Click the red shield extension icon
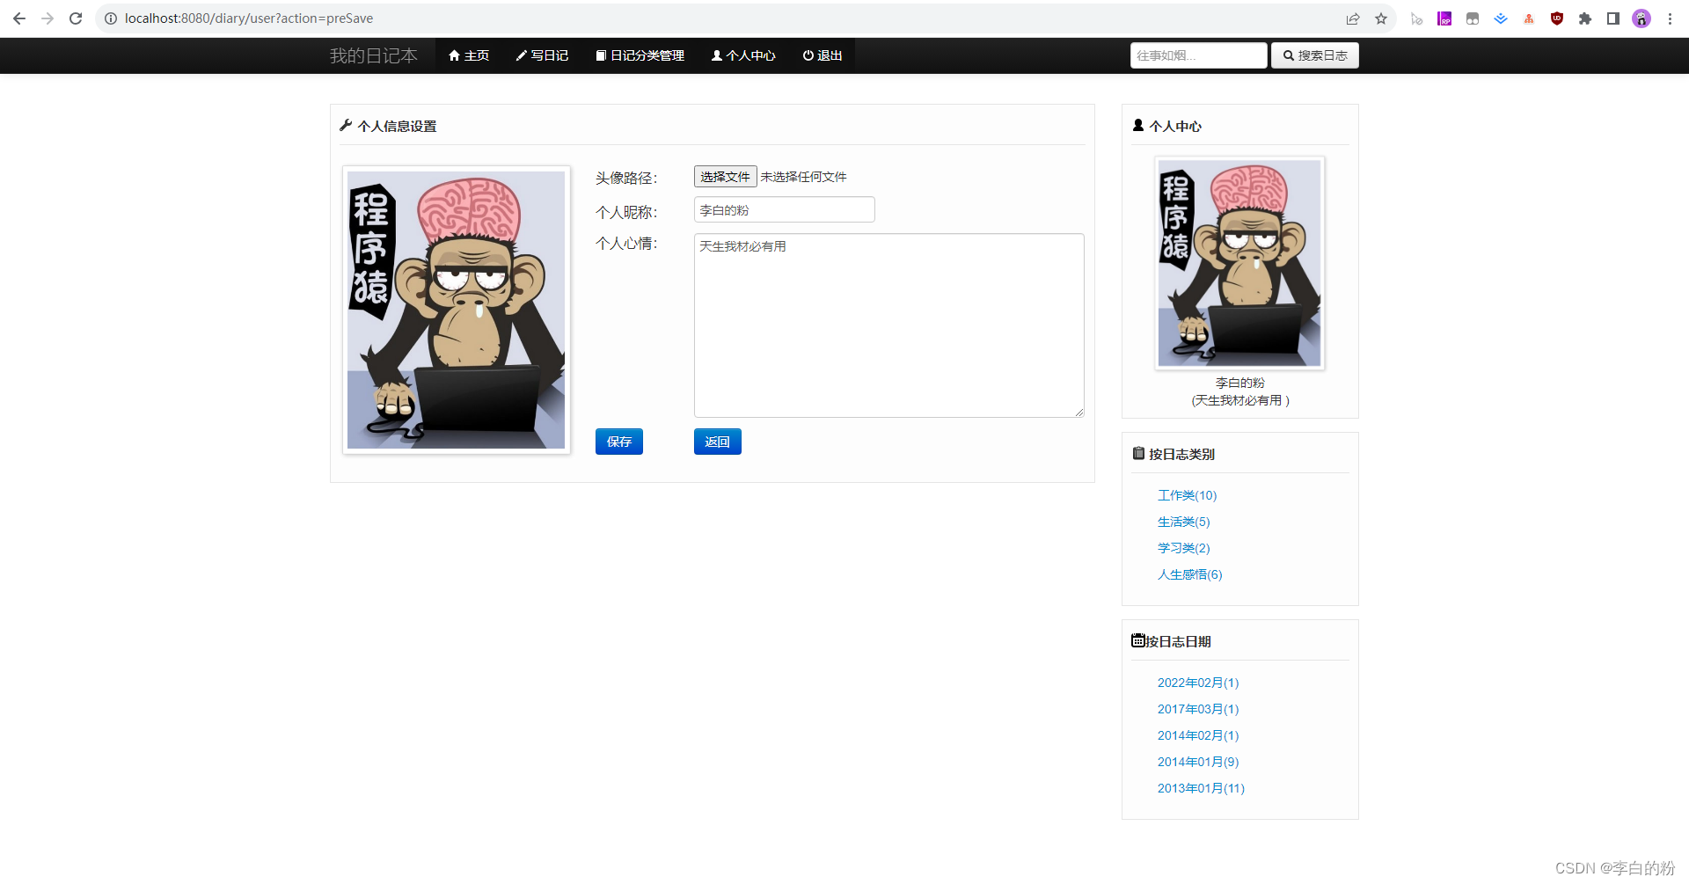This screenshot has width=1689, height=884. tap(1557, 18)
